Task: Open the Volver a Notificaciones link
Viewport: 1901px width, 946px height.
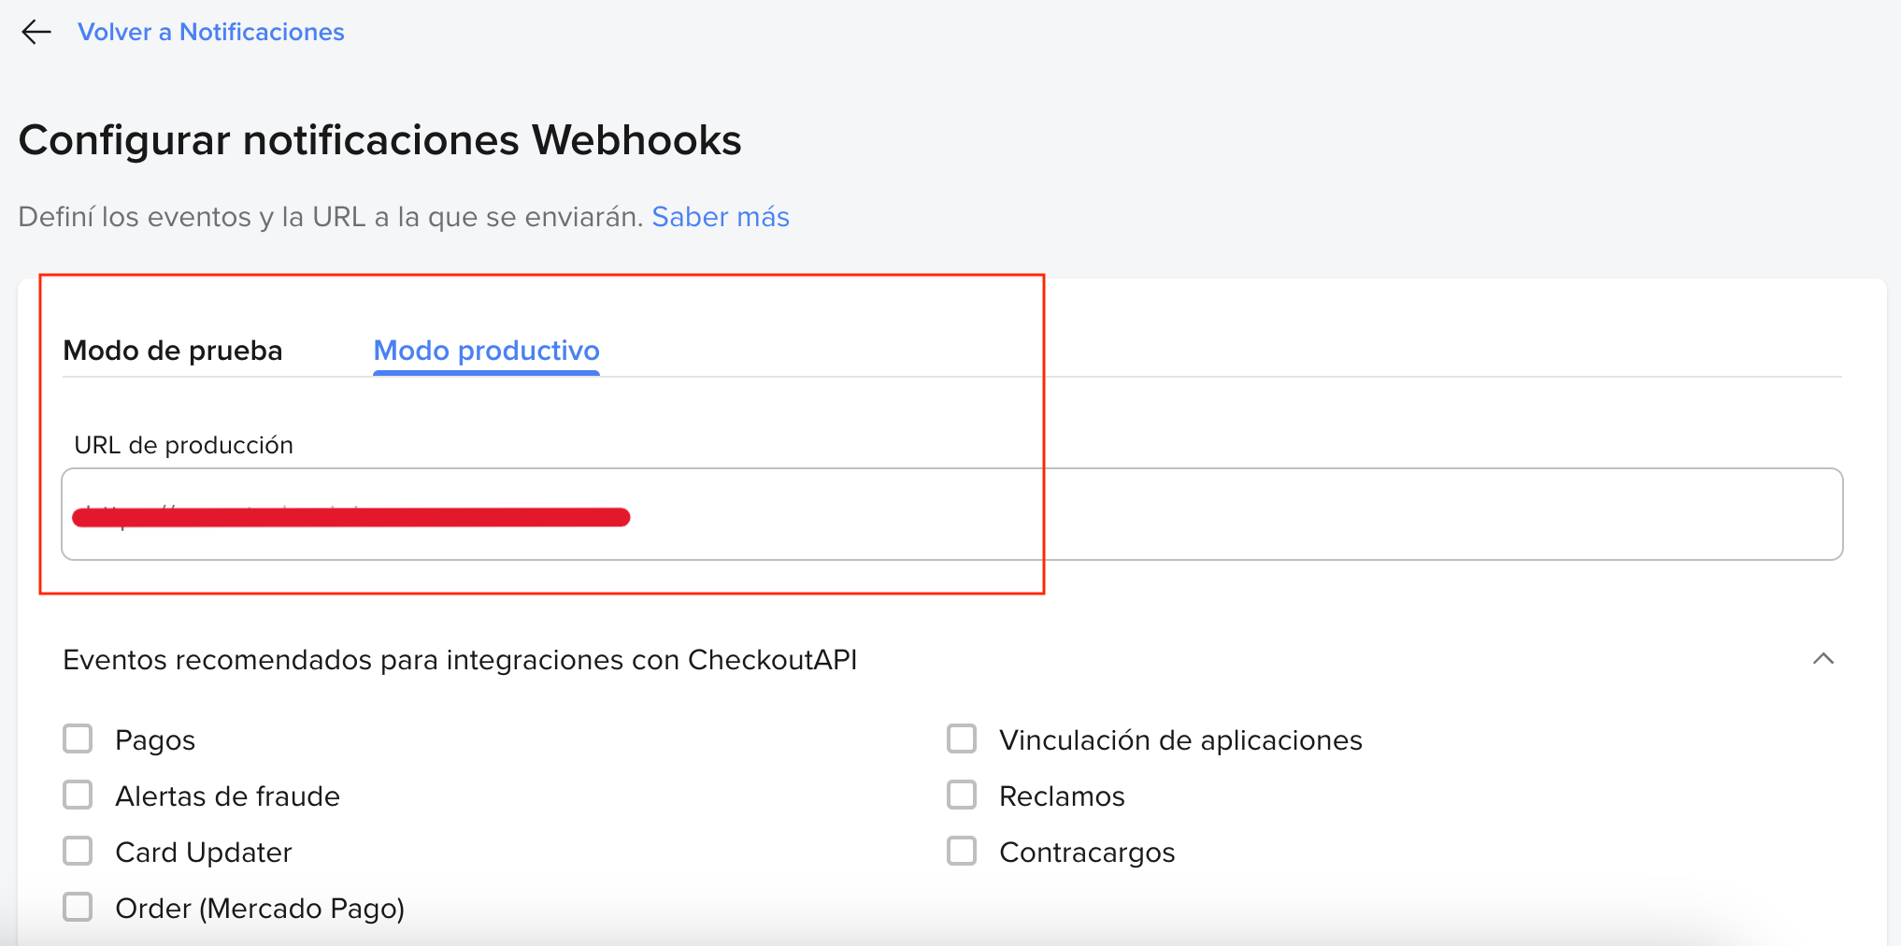Action: coord(211,32)
